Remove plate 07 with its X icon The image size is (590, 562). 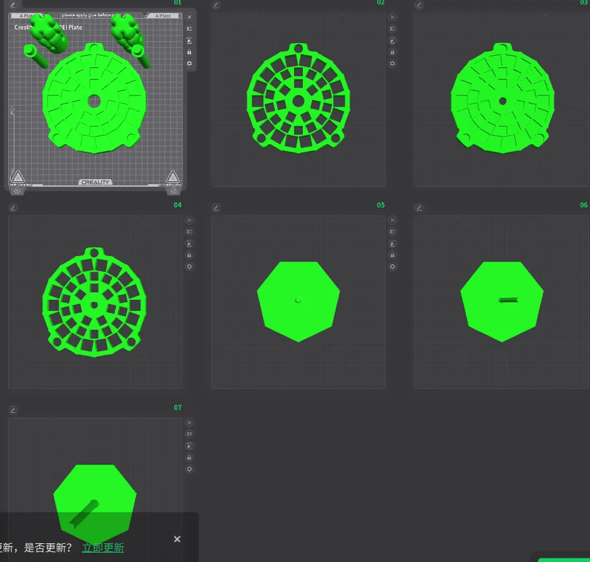189,423
